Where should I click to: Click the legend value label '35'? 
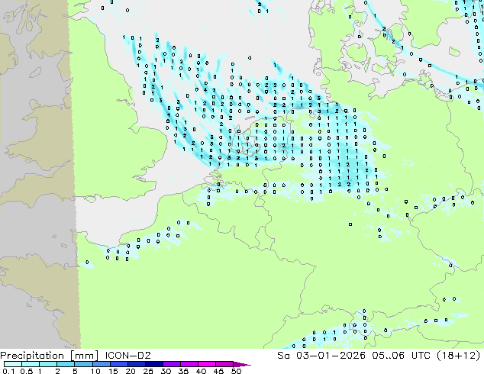point(183,371)
